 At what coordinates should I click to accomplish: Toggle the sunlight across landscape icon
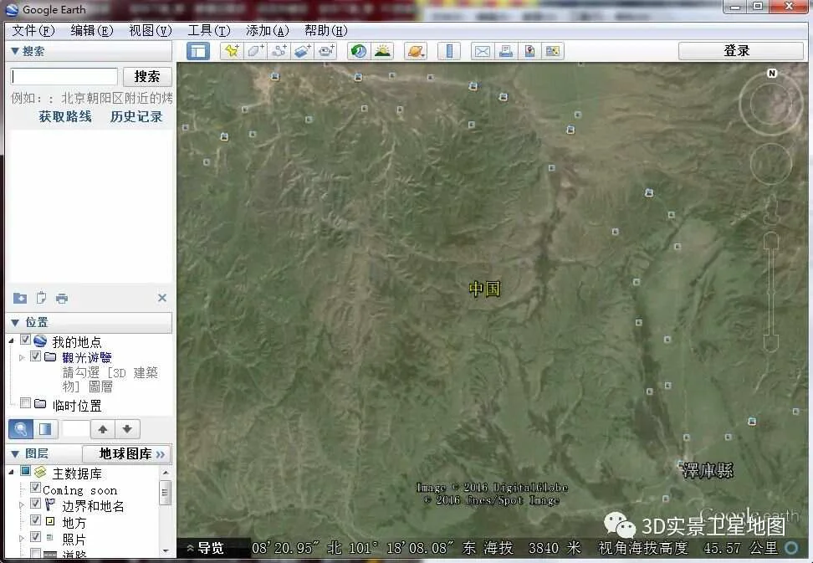pyautogui.click(x=382, y=51)
